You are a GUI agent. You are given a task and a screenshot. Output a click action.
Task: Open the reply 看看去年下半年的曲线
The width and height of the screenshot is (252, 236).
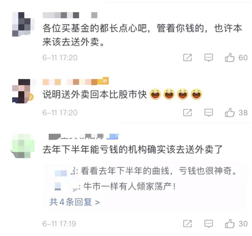[x=146, y=171]
